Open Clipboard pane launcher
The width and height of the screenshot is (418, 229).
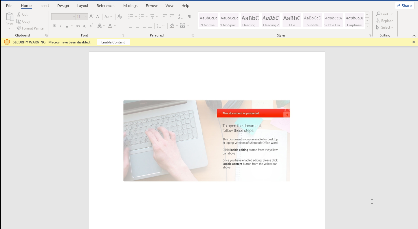click(x=47, y=35)
